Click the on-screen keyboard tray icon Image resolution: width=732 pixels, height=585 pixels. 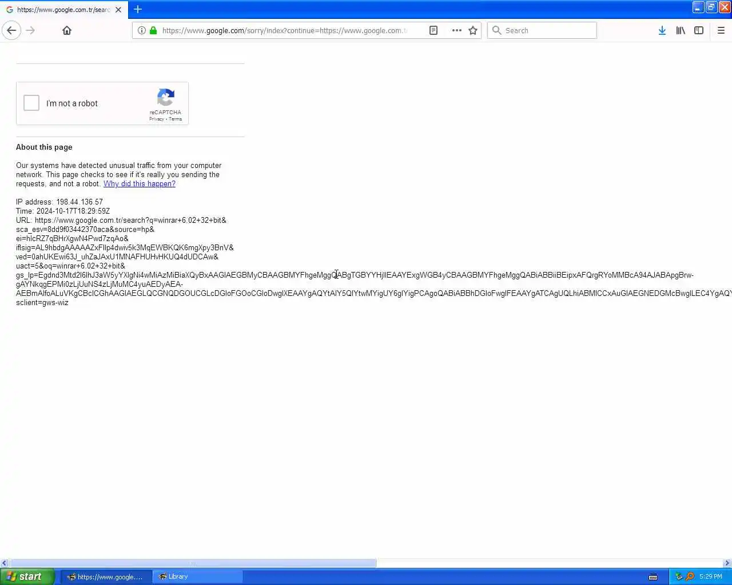coord(653,577)
